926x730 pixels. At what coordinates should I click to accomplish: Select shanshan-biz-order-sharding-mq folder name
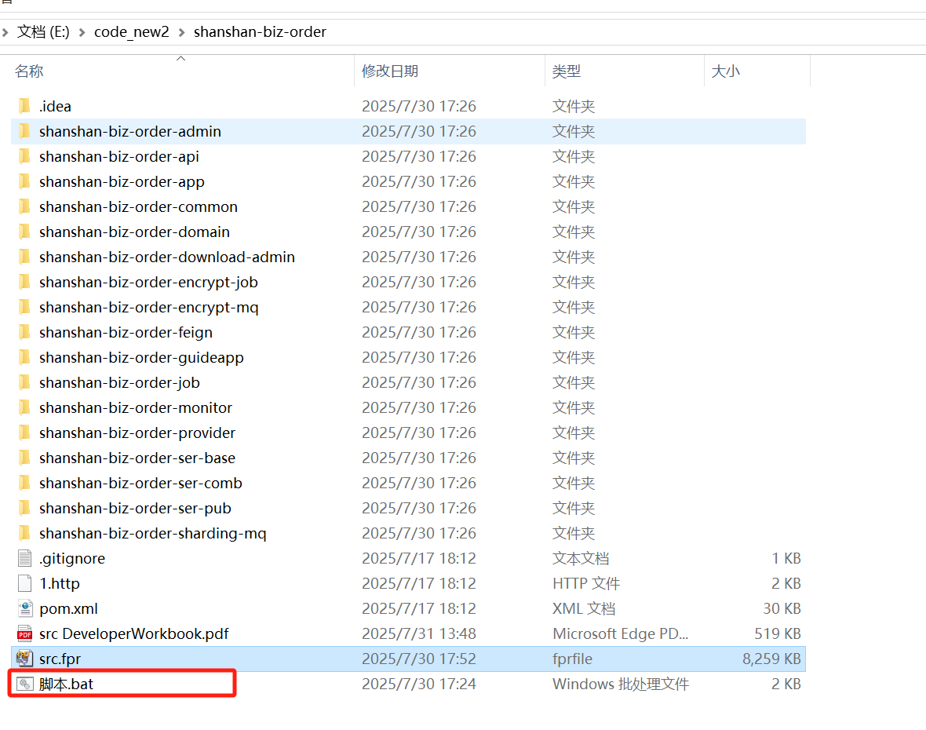click(152, 533)
